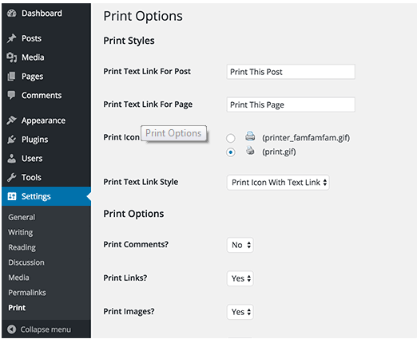This screenshot has height=339, width=417.
Task: Open the Print Links? dropdown
Action: 240,278
